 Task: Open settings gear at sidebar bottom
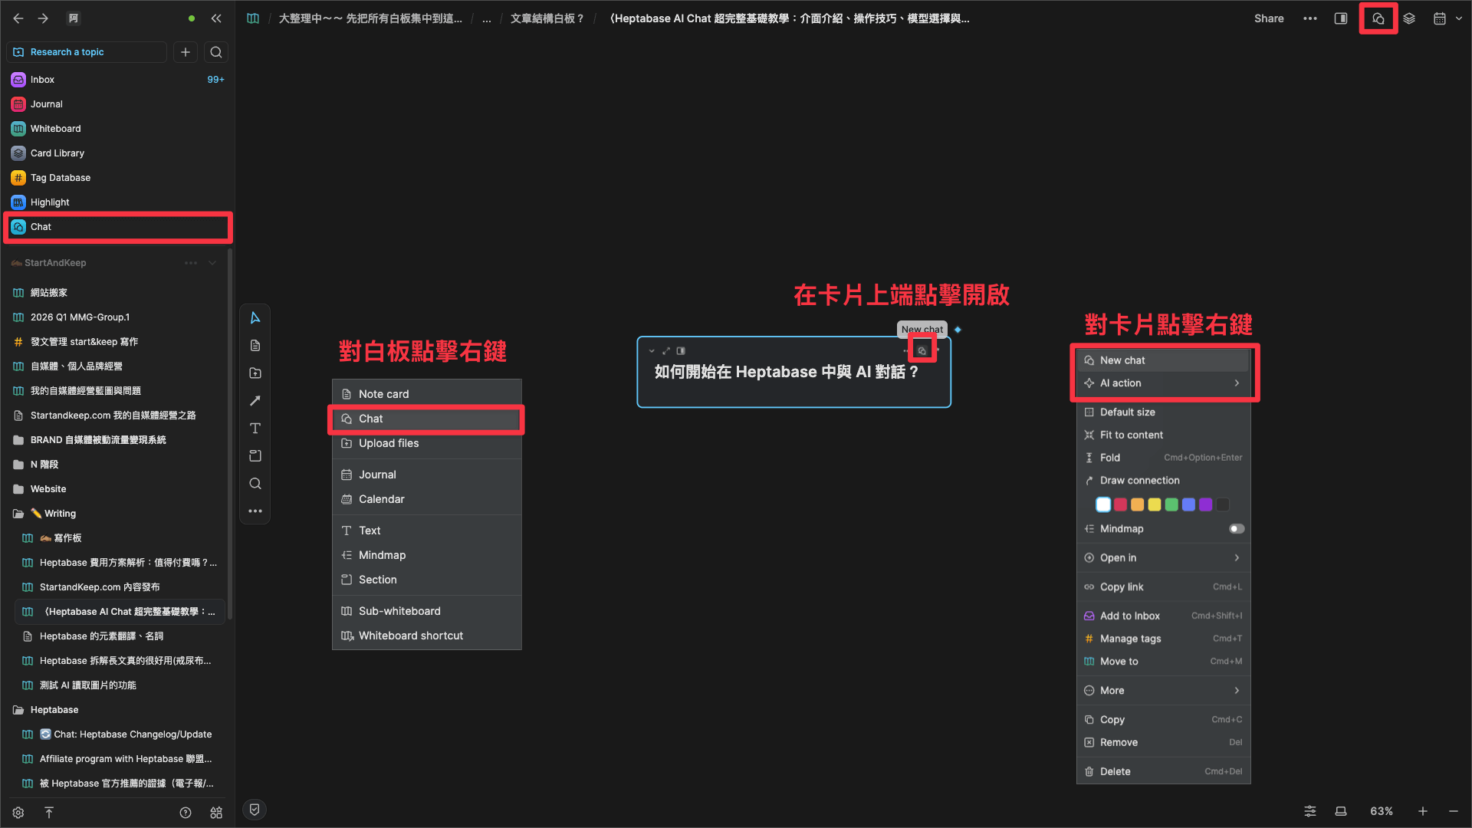(x=18, y=813)
